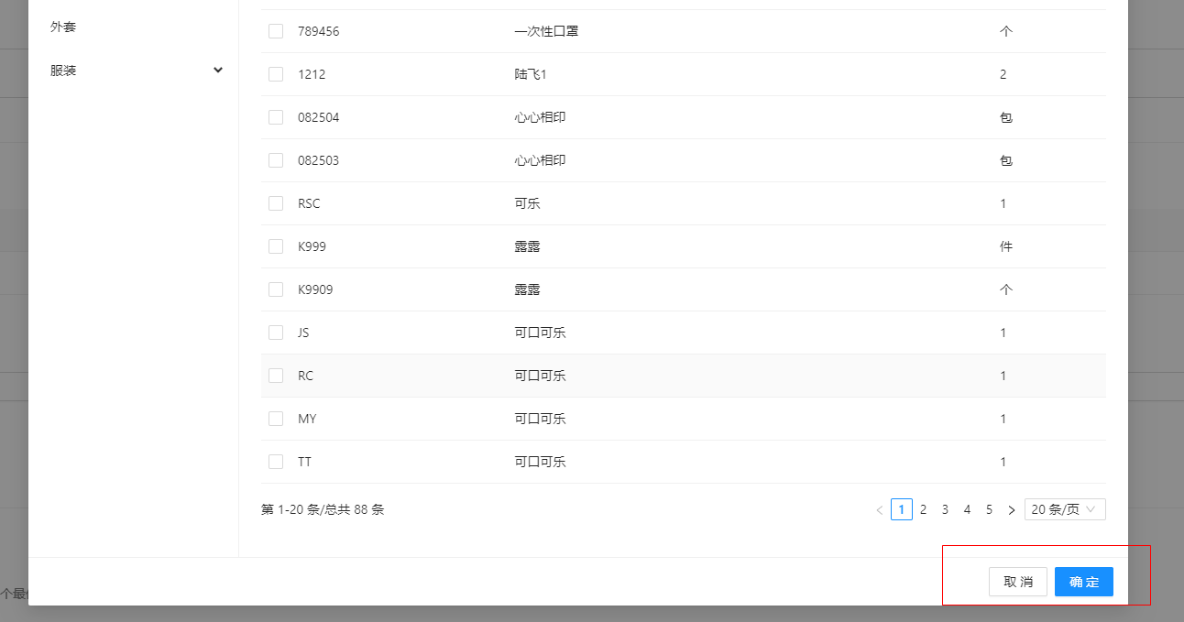Open page 4 of results

pos(967,509)
